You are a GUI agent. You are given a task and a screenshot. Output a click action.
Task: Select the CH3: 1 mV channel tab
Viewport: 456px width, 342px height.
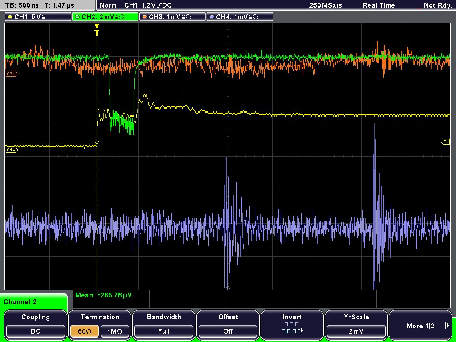(172, 17)
